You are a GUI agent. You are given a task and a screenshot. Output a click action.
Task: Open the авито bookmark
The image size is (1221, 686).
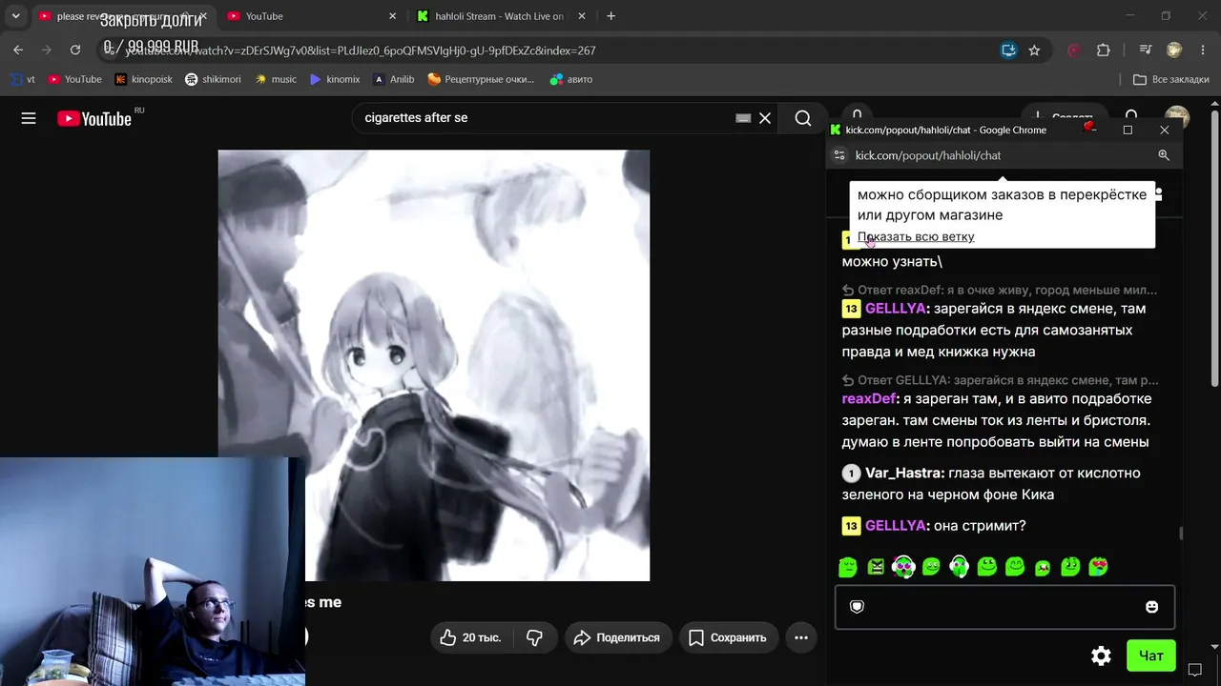tap(570, 79)
